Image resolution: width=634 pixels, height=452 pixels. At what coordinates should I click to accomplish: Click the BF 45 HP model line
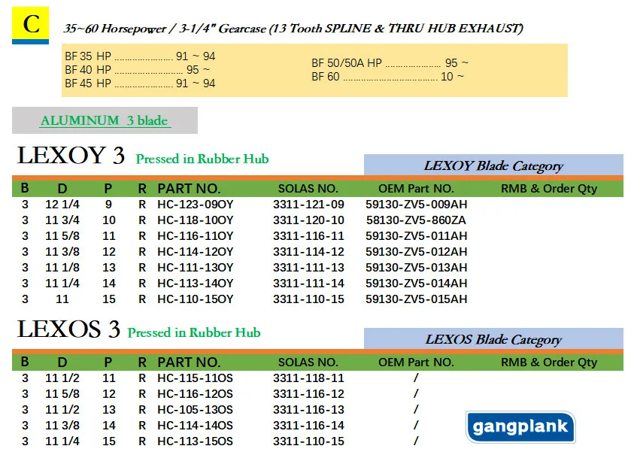(x=140, y=83)
